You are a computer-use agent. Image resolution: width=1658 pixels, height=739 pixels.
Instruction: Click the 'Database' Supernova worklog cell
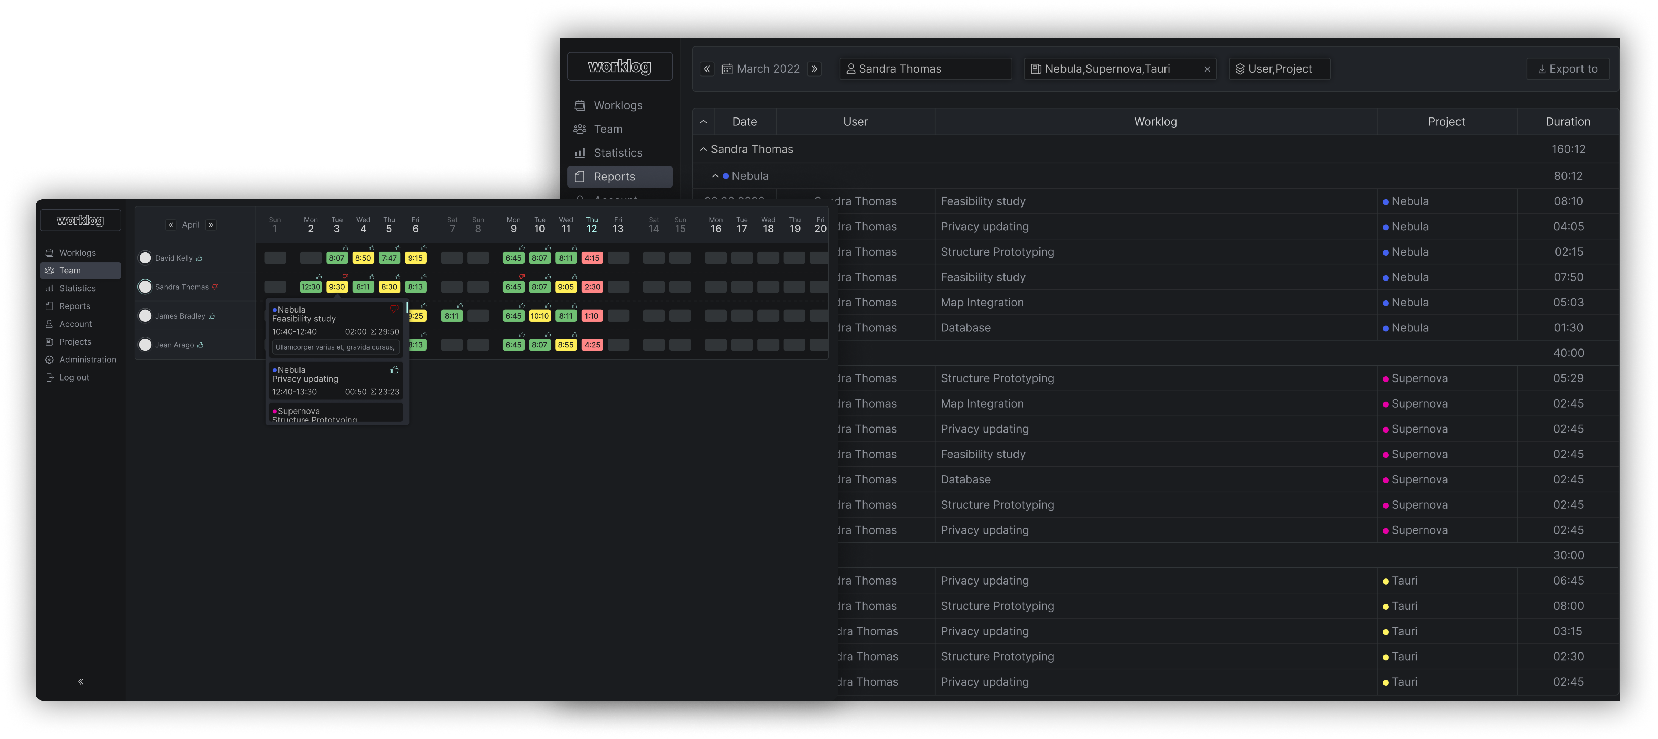point(1155,479)
